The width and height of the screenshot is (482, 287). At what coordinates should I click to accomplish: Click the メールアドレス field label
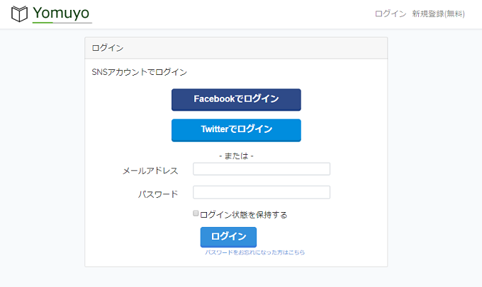point(150,171)
